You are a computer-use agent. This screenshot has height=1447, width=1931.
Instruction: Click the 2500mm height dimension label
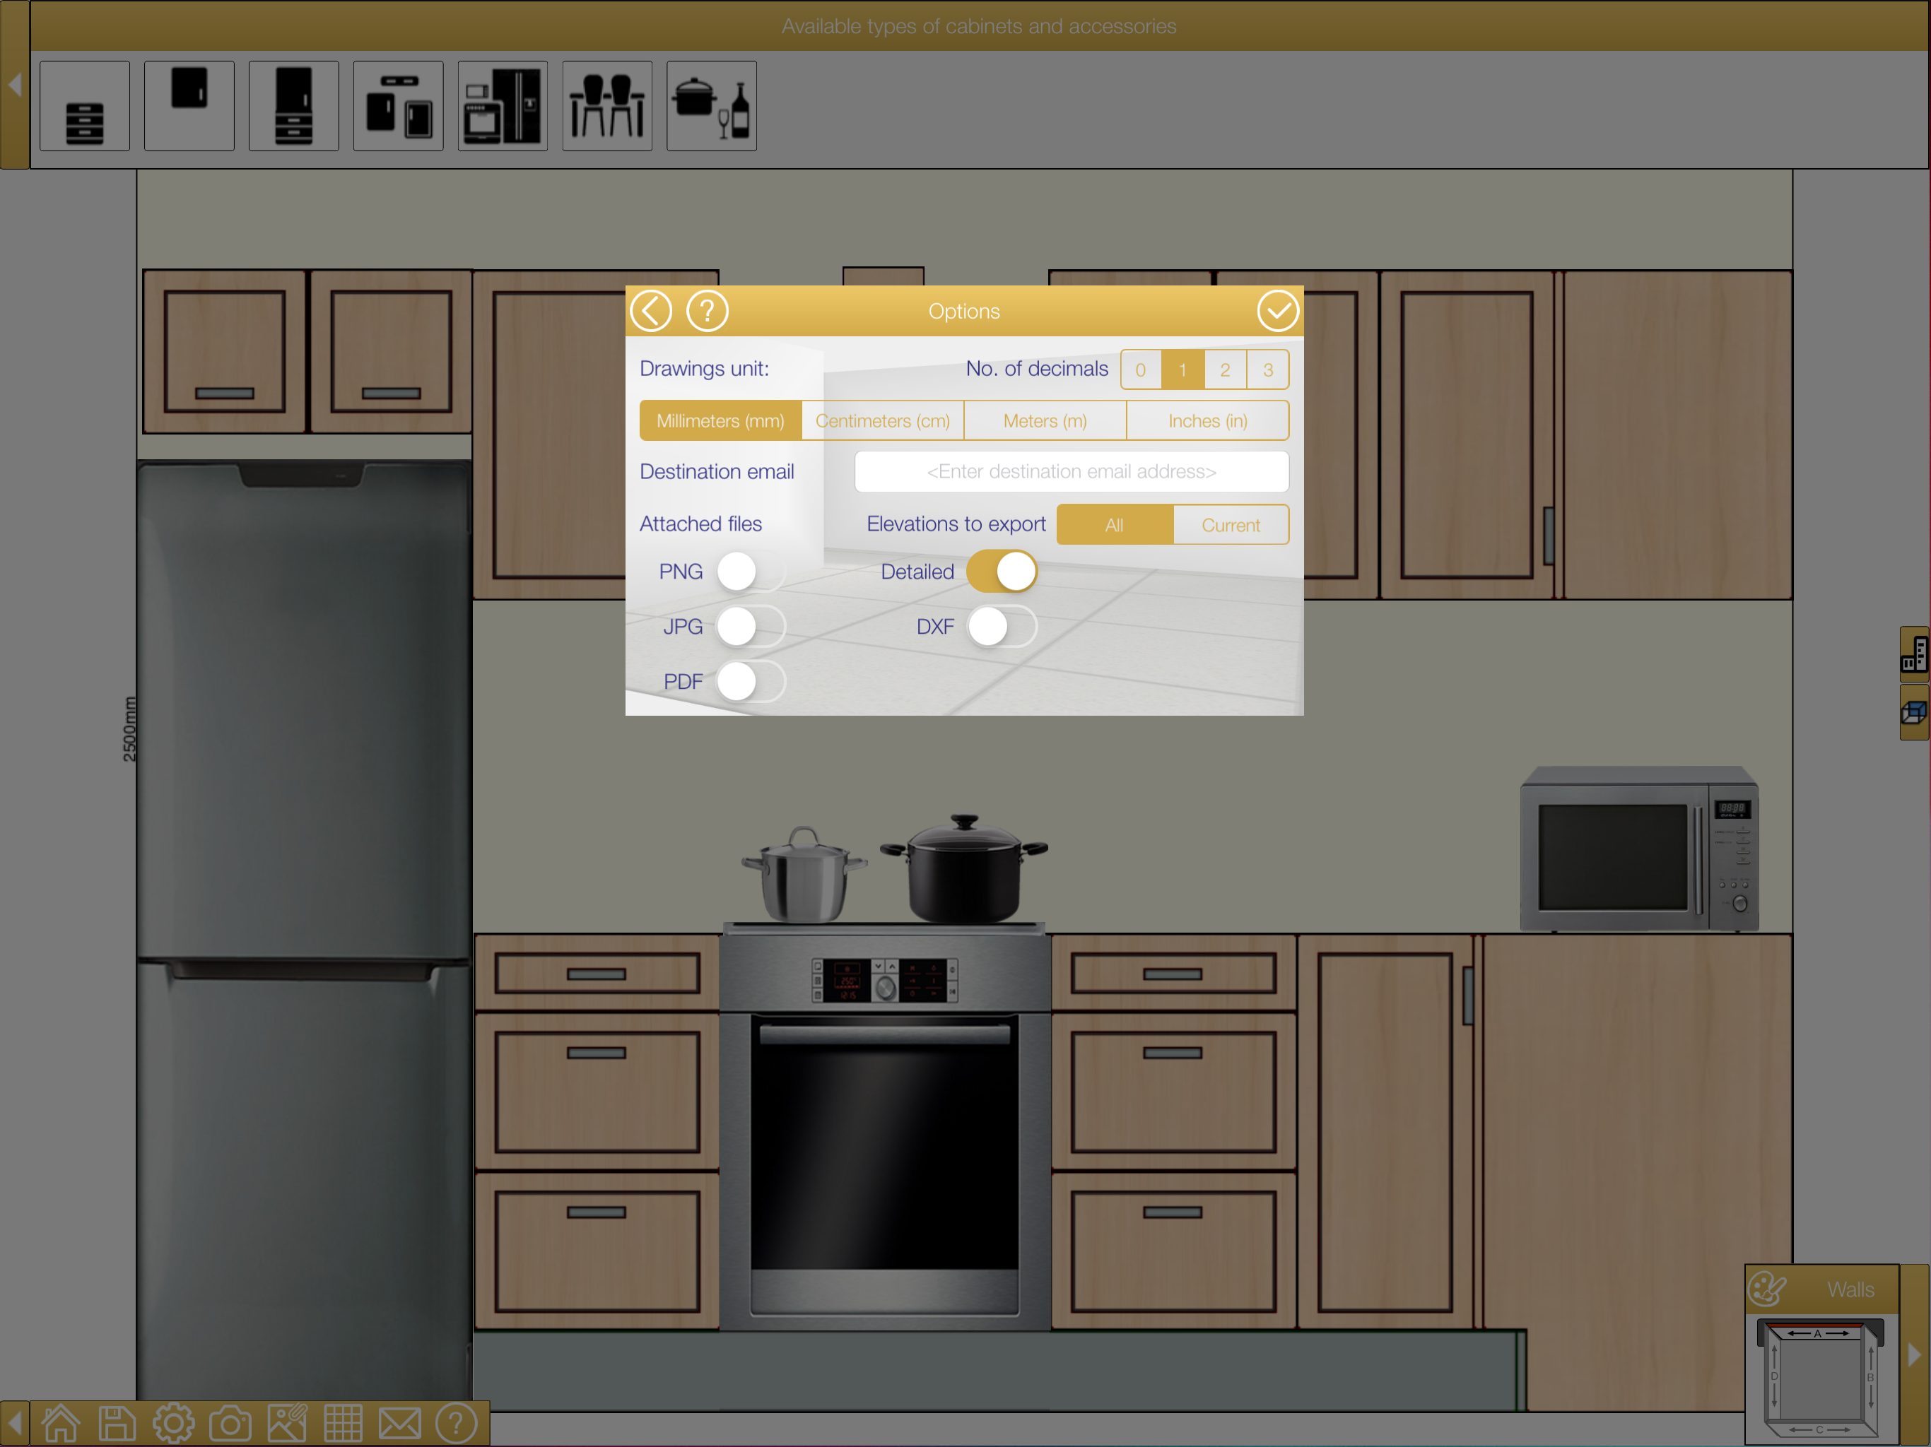[129, 728]
